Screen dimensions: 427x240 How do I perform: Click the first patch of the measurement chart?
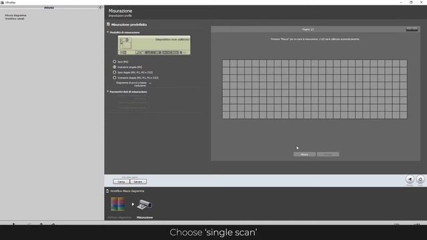[226, 63]
